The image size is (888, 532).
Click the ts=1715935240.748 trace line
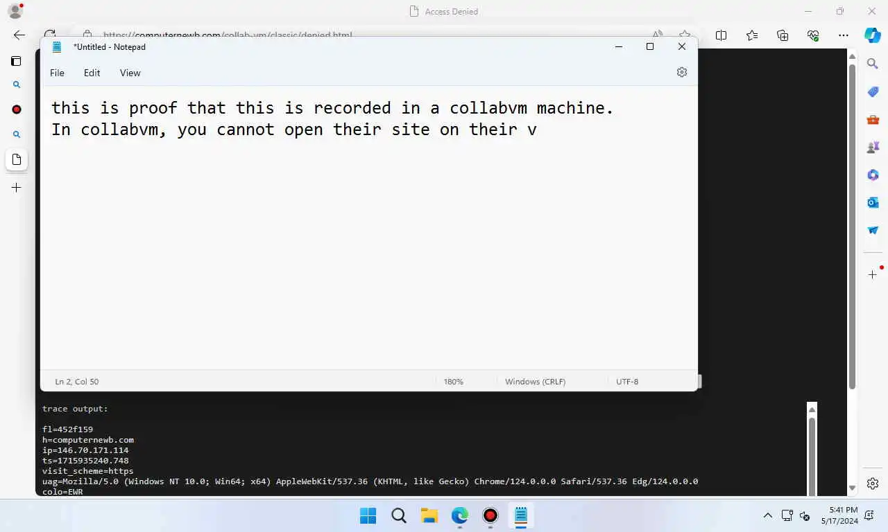[85, 461]
